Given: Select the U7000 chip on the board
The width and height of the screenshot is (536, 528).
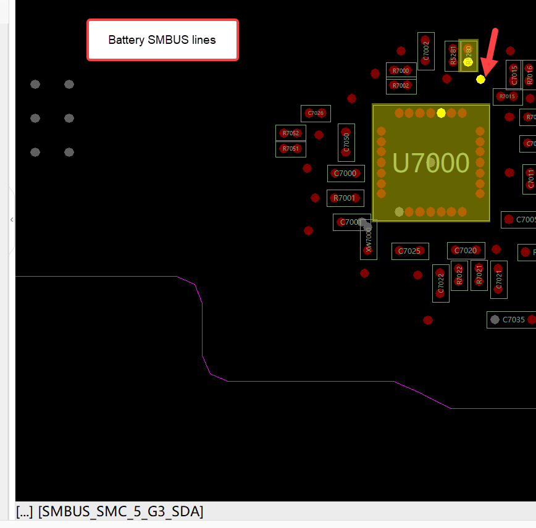Looking at the screenshot, I should pyautogui.click(x=431, y=162).
